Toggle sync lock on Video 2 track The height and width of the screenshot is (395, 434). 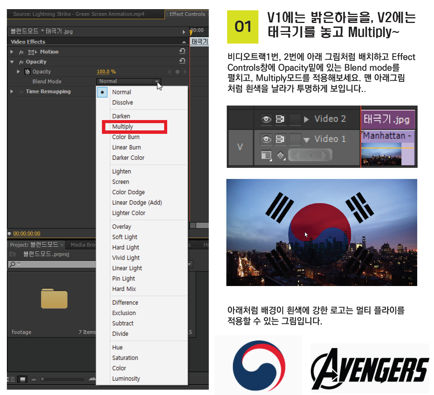tap(280, 119)
